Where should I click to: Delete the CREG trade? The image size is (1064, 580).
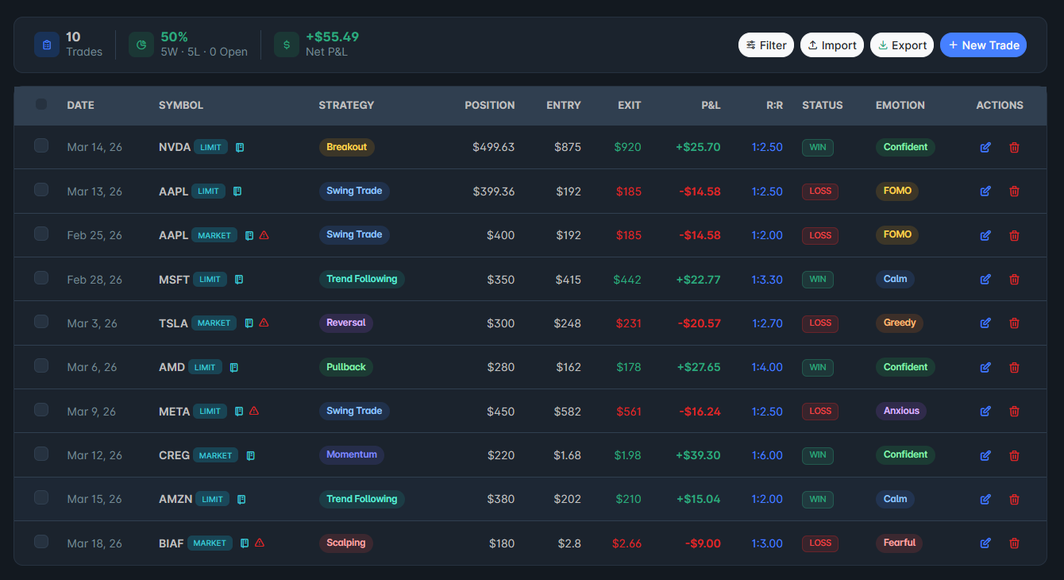(x=1014, y=455)
